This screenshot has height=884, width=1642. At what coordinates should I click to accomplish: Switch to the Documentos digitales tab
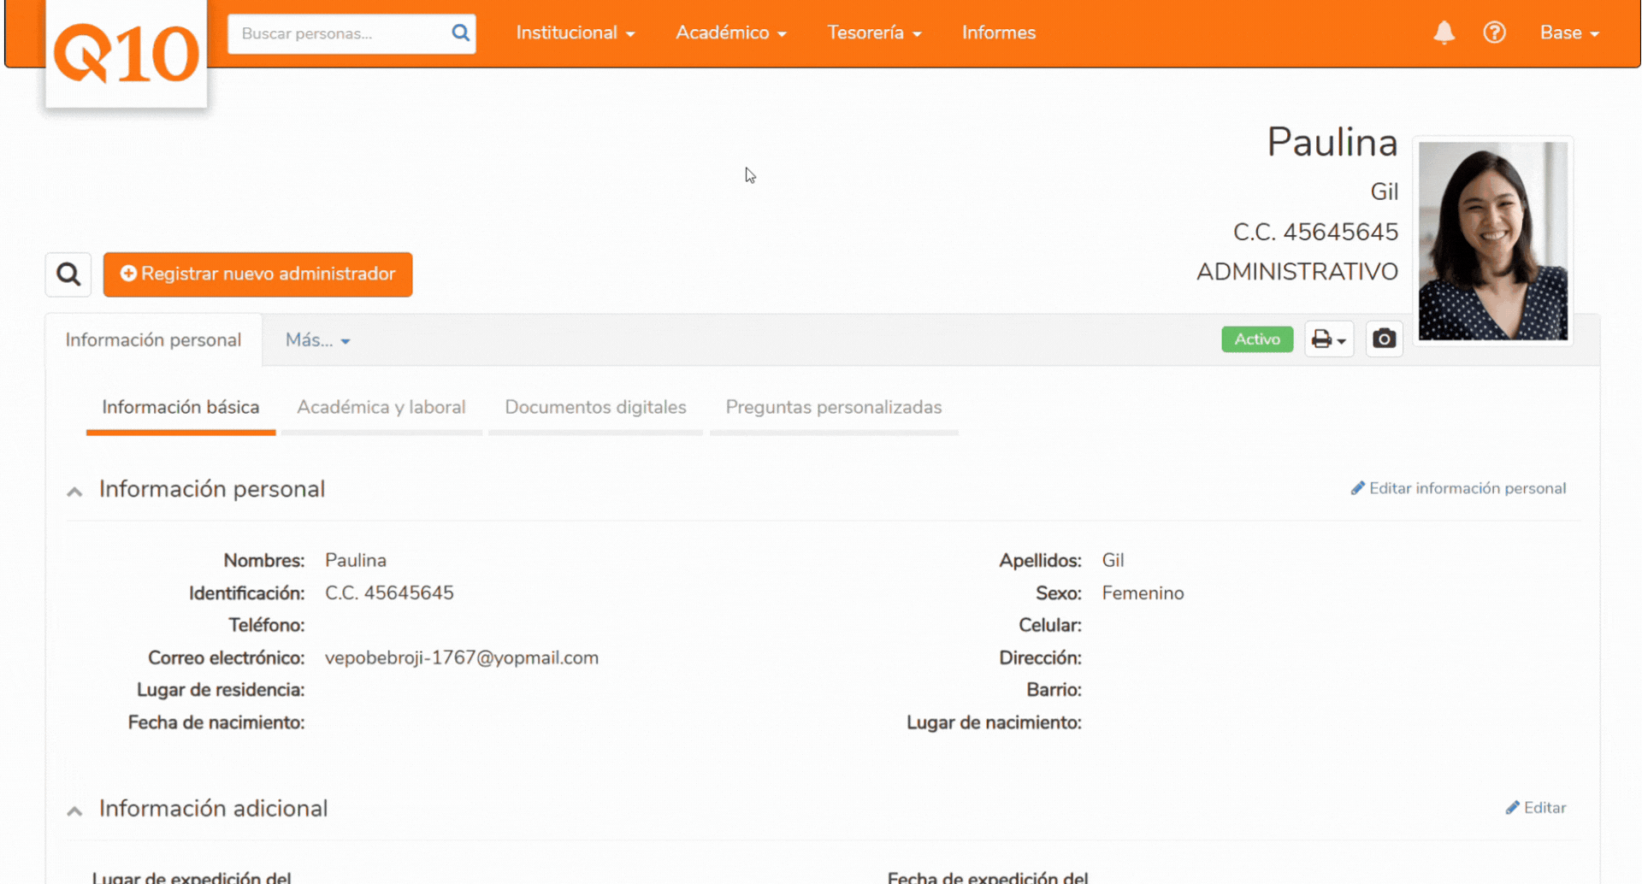tap(595, 408)
